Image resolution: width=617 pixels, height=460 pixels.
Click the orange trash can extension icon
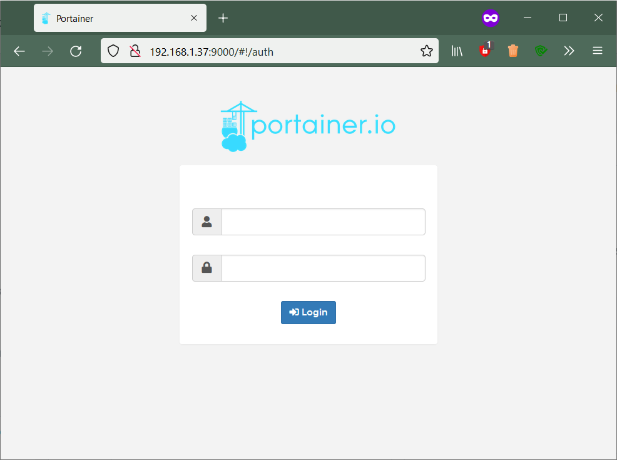pyautogui.click(x=513, y=51)
